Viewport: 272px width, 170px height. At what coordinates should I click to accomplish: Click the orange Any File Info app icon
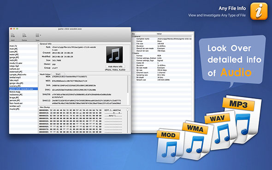point(259,11)
